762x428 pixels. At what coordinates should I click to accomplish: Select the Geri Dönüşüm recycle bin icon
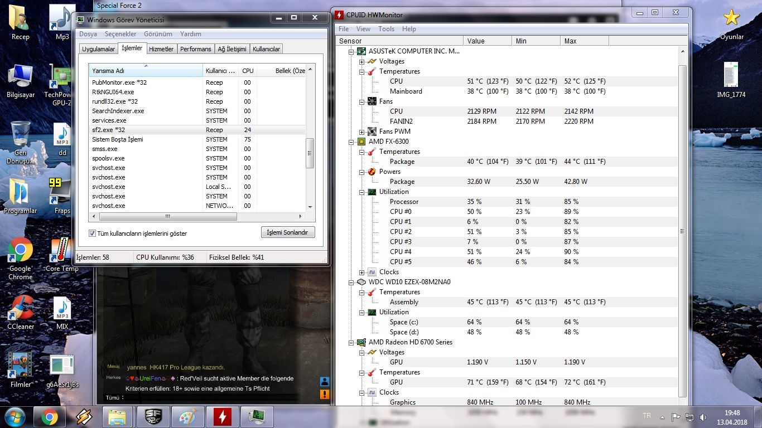pyautogui.click(x=21, y=143)
